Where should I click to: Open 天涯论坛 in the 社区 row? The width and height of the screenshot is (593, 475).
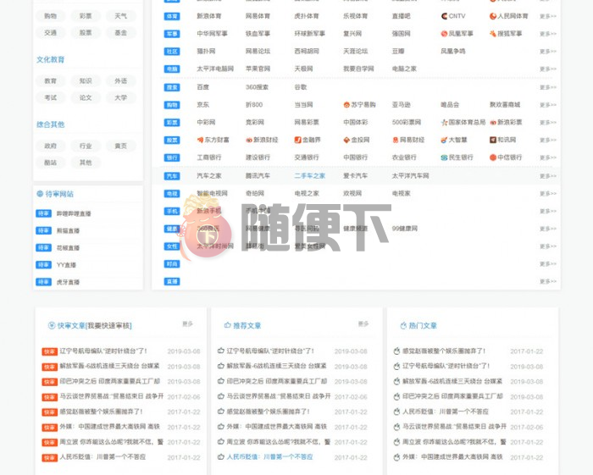pyautogui.click(x=356, y=51)
